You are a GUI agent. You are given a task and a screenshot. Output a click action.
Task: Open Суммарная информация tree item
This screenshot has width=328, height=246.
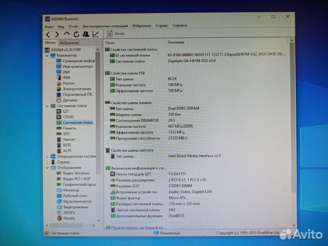click(x=76, y=61)
